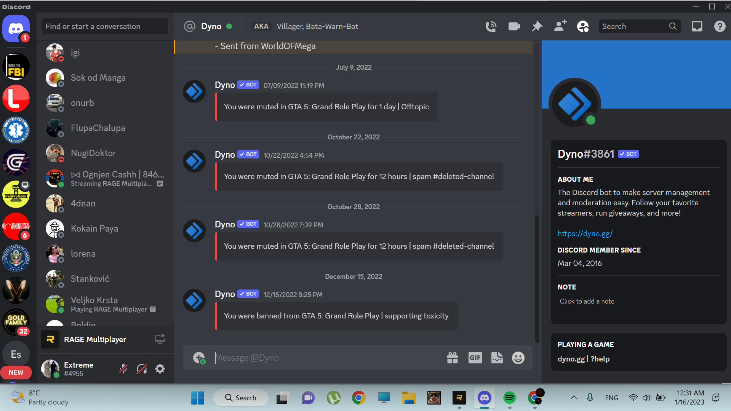Open the Discord inbox

click(x=697, y=26)
